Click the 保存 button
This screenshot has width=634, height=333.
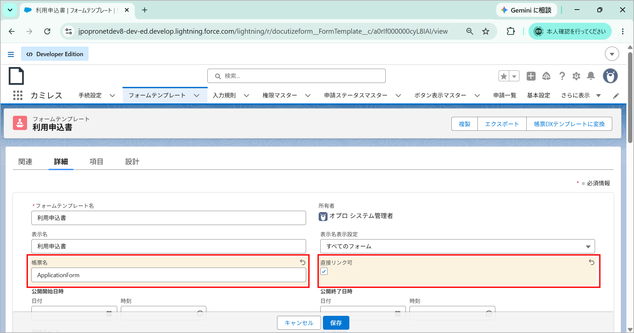tap(336, 323)
